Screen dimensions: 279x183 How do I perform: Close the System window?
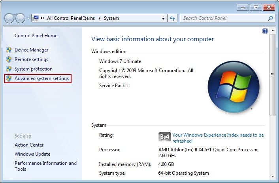[269, 8]
